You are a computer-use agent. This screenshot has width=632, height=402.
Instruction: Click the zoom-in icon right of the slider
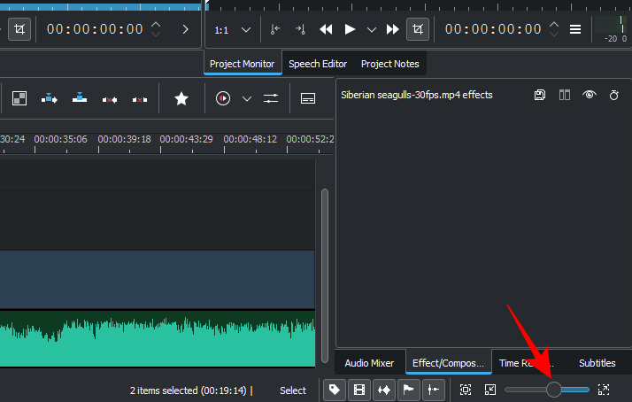(x=604, y=390)
